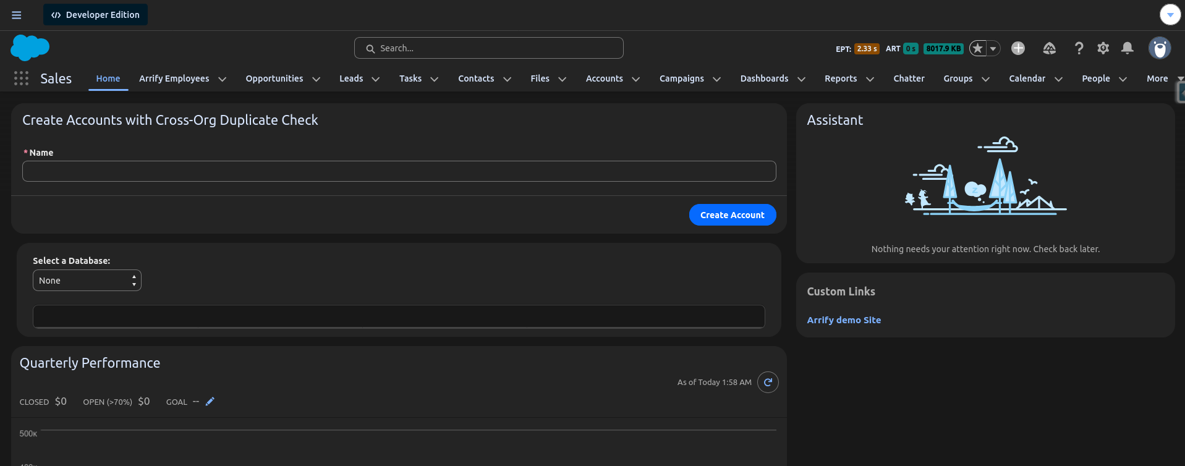The width and height of the screenshot is (1185, 466).
Task: Open the Tasks tab
Action: [x=410, y=78]
